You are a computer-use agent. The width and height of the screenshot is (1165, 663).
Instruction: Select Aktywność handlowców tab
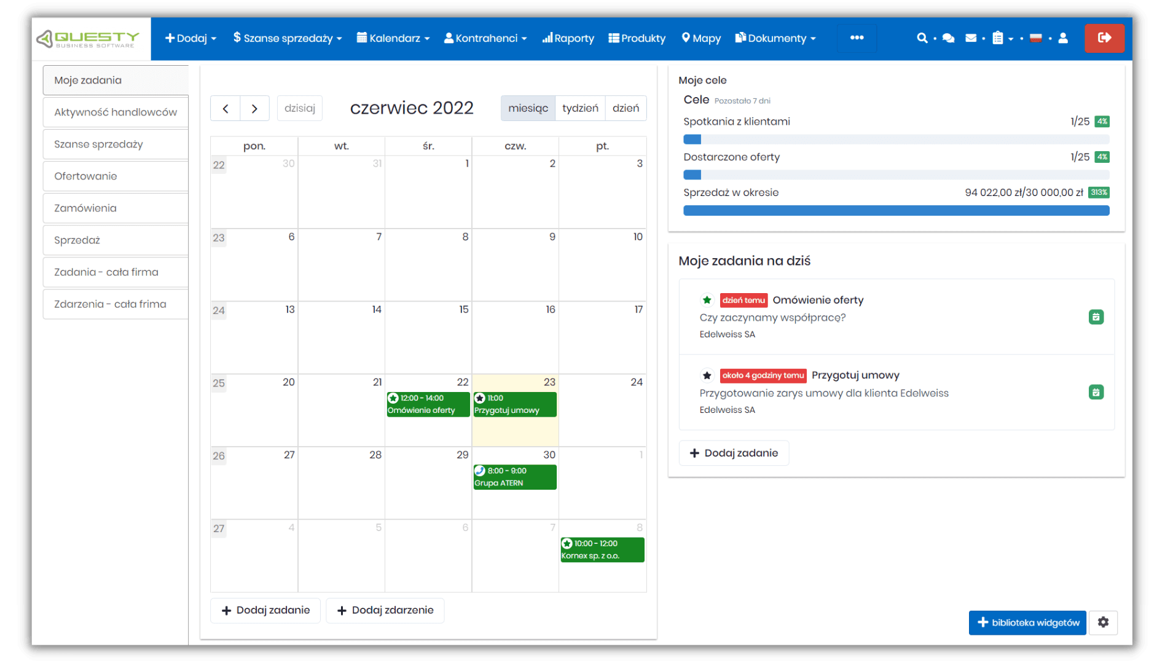116,112
